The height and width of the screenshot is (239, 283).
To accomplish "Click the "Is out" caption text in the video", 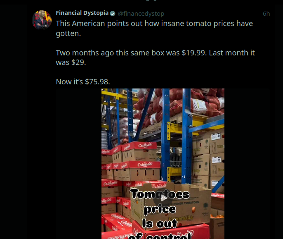I will 160,223.
